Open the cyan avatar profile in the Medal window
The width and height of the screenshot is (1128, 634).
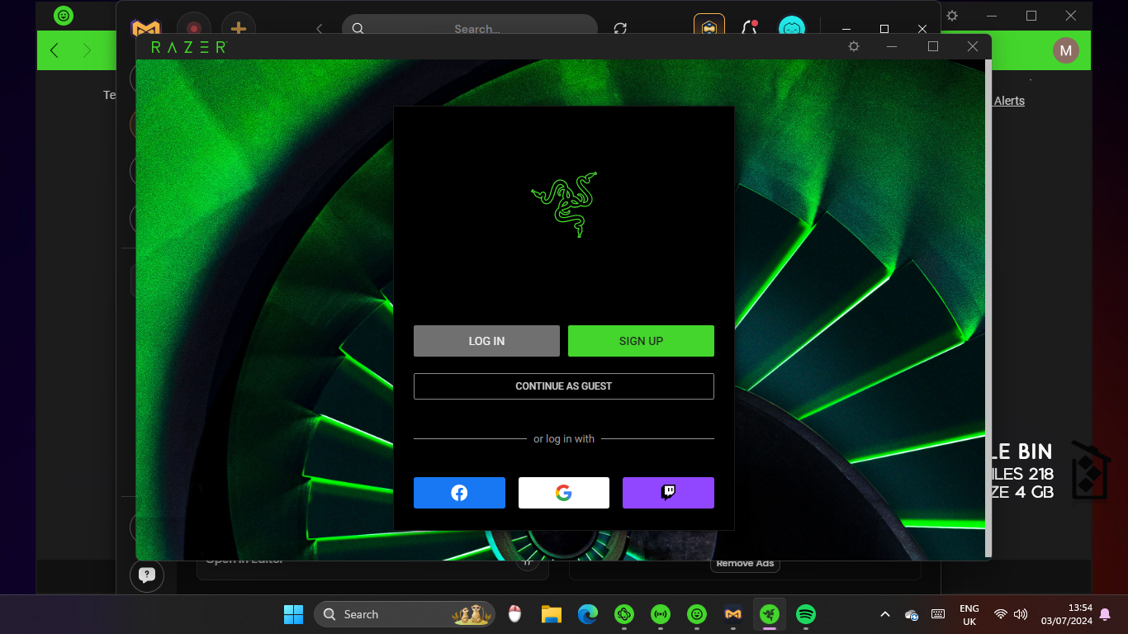792,28
